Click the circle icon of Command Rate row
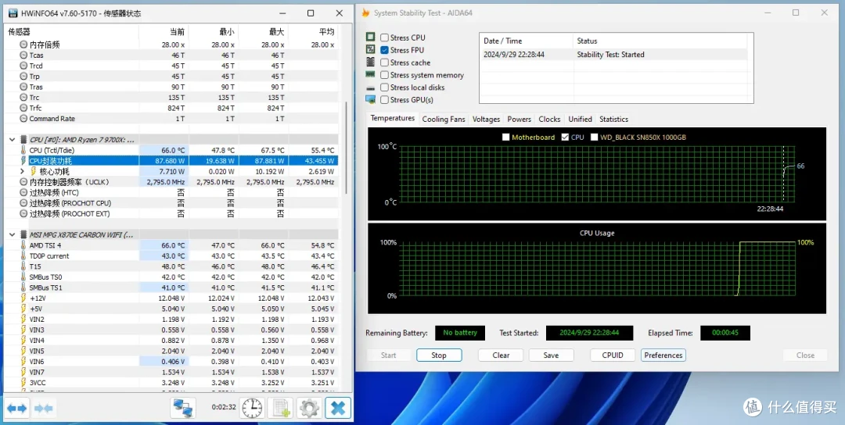 [23, 118]
